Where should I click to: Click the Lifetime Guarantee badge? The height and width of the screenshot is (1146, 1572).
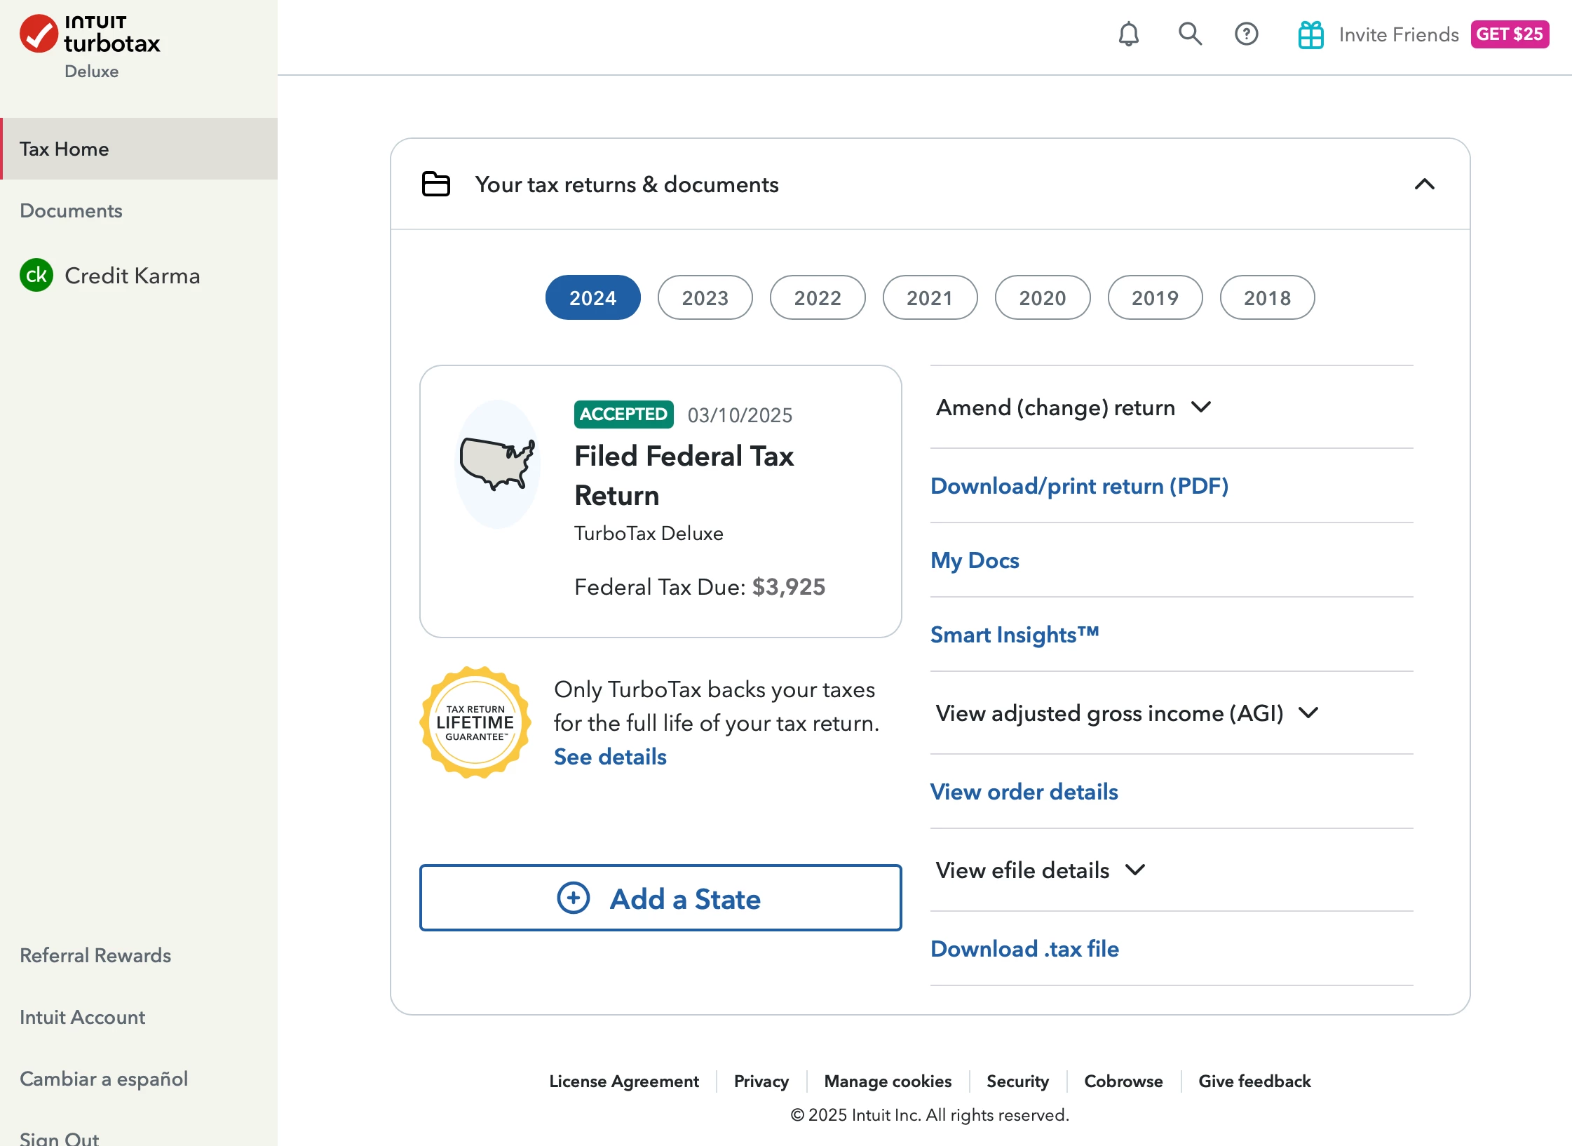475,722
